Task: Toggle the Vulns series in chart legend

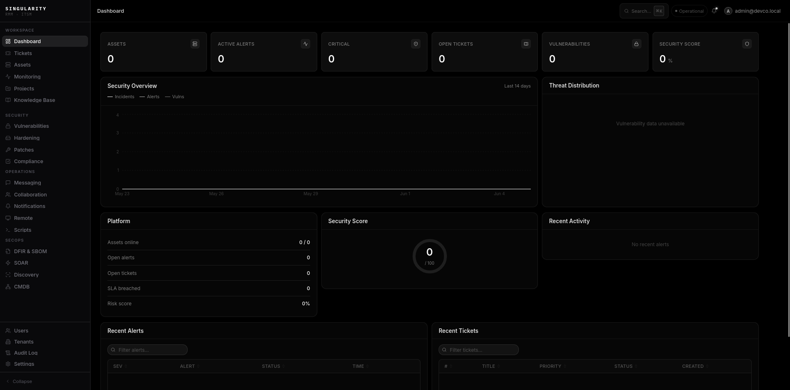Action: point(174,97)
